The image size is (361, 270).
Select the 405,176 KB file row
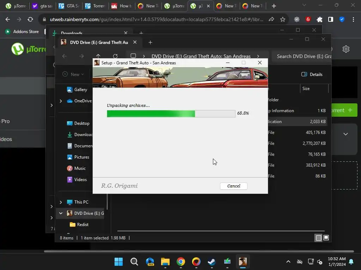click(297, 133)
